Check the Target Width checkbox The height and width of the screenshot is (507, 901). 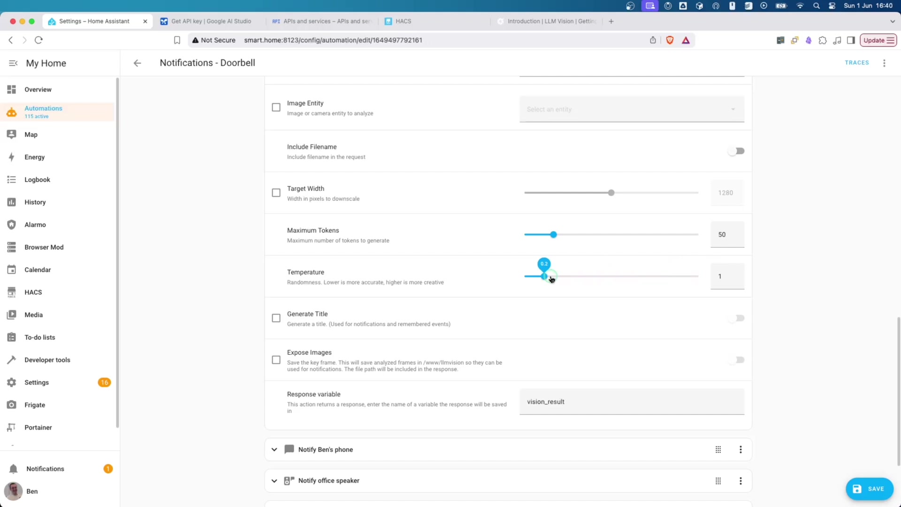point(276,193)
